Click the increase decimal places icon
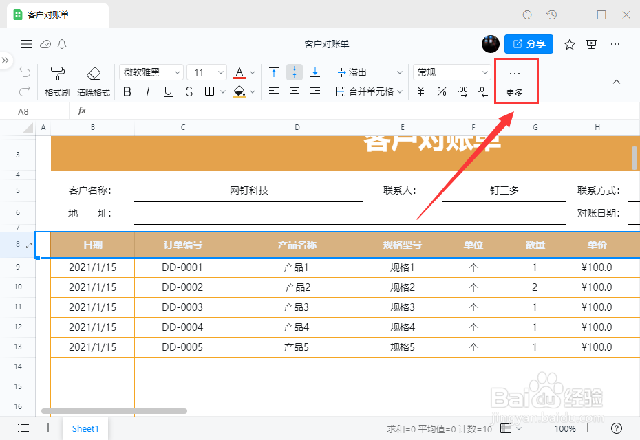 tap(462, 91)
